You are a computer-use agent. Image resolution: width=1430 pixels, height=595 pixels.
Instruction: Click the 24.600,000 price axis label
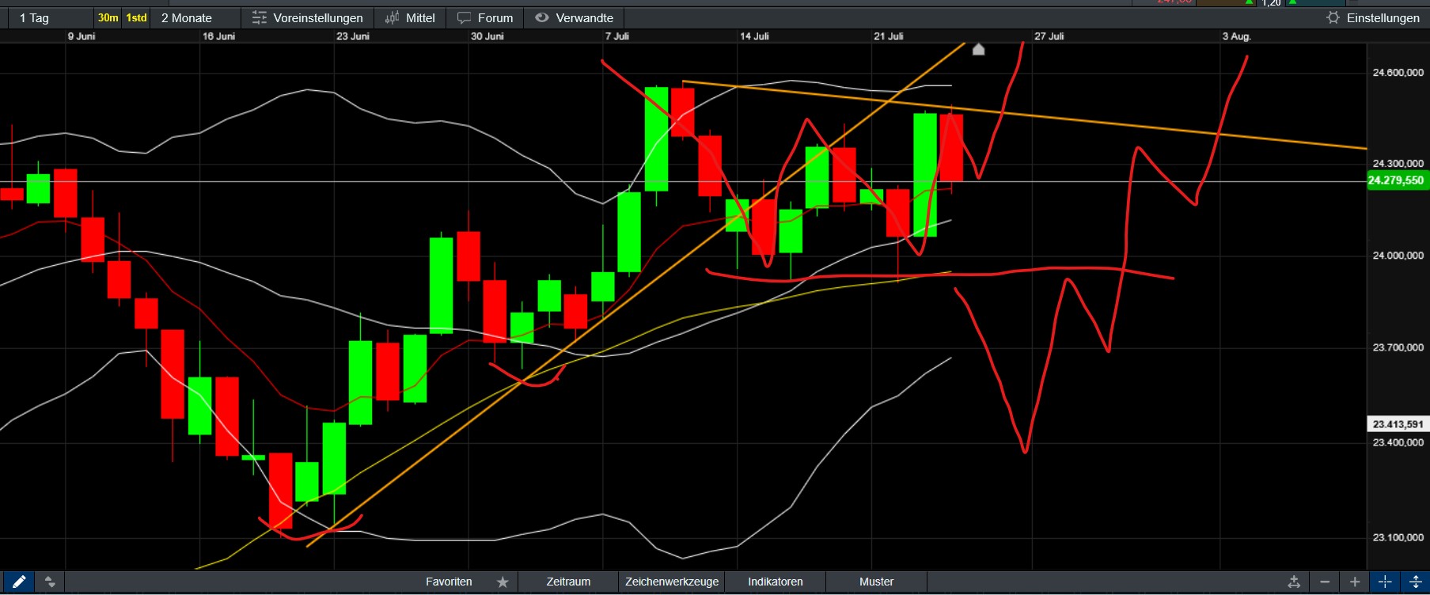pos(1398,73)
